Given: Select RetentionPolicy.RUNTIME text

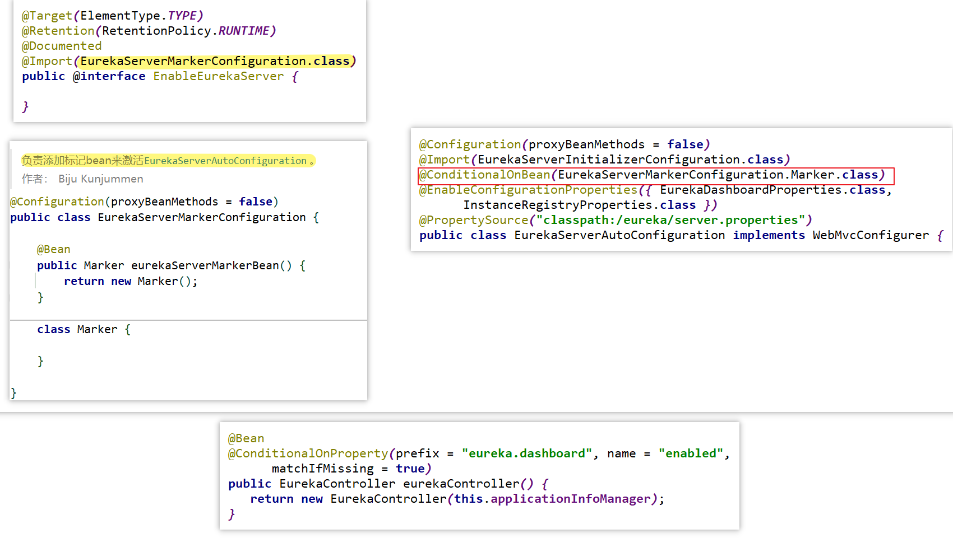Looking at the screenshot, I should 186,31.
